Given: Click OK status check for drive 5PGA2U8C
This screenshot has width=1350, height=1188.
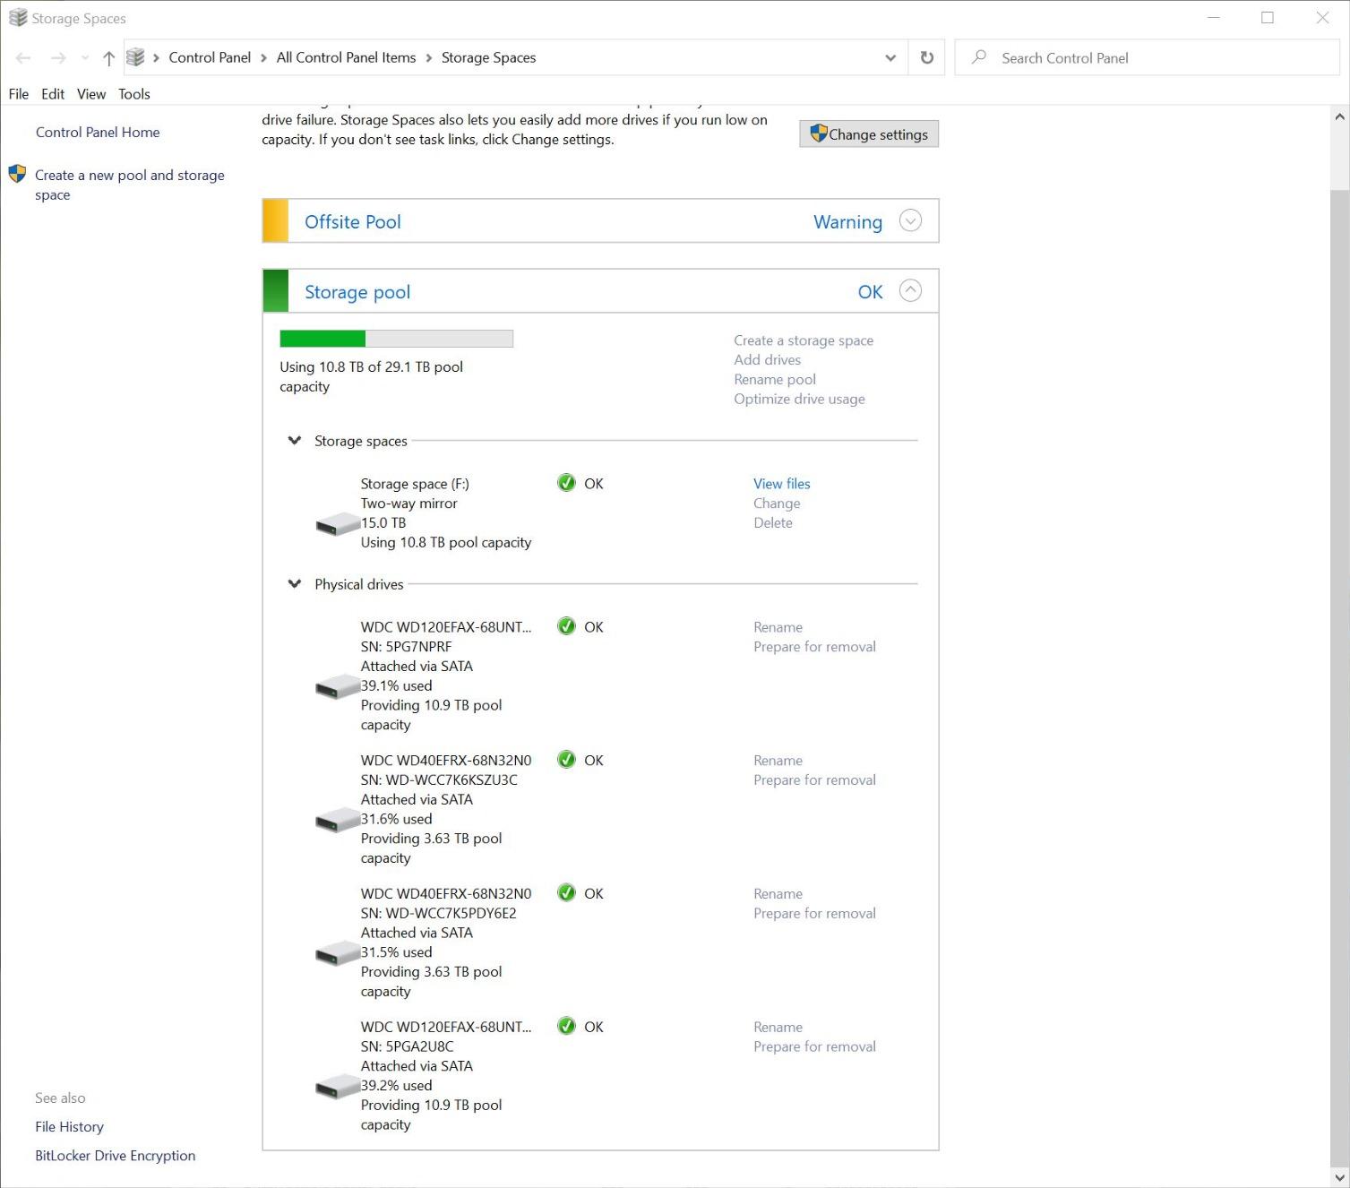Looking at the screenshot, I should coord(566,1026).
